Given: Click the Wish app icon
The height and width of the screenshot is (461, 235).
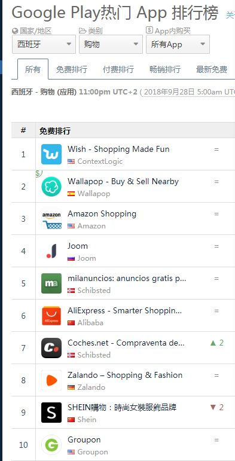Looking at the screenshot, I should coord(51,154).
